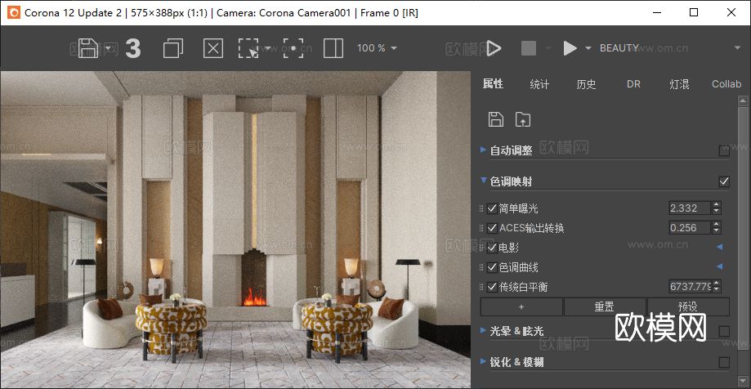The image size is (751, 389).
Task: Click the copy/clone window icon
Action: (x=173, y=48)
